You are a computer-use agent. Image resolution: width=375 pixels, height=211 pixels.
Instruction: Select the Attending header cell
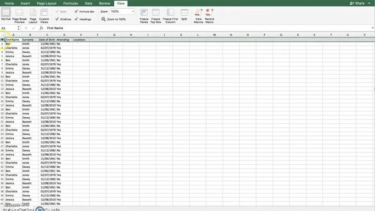coord(64,40)
